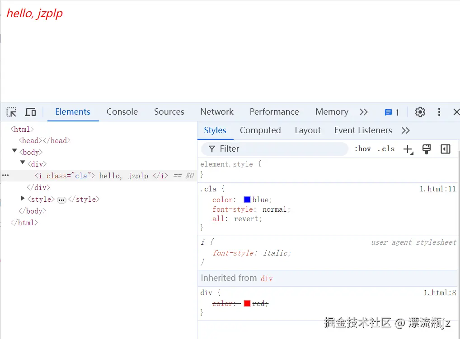Open DevTools settings gear
This screenshot has width=460, height=339.
tap(420, 111)
